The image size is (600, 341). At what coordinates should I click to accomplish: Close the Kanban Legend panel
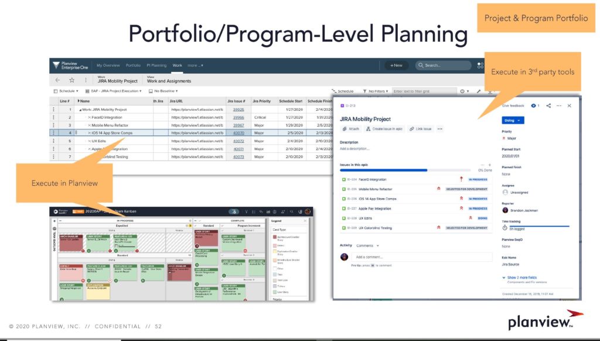(305, 221)
